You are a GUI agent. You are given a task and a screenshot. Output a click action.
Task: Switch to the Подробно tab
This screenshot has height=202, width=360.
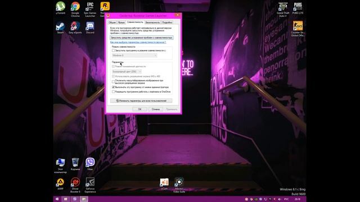point(167,22)
